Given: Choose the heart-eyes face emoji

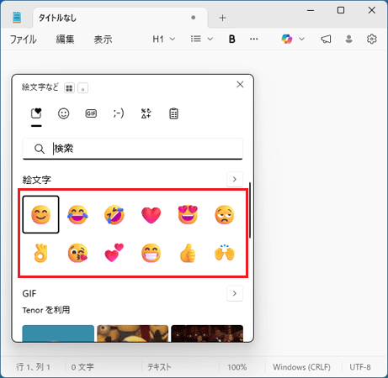Looking at the screenshot, I should click(188, 215).
